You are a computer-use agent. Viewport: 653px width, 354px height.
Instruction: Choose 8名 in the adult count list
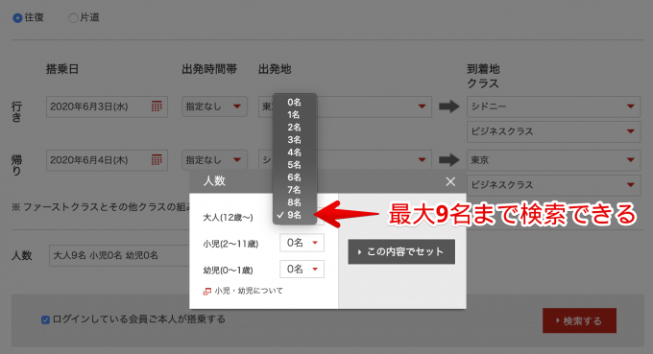point(295,202)
